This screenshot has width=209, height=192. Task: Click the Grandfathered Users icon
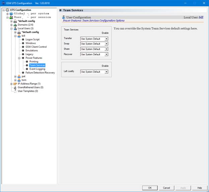pos(15,87)
